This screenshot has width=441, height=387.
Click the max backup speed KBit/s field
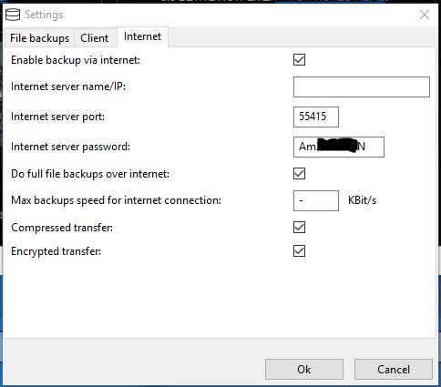316,200
